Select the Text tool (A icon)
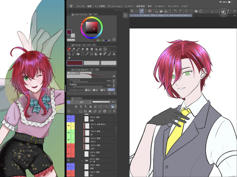237x177 pixels. [114, 54]
